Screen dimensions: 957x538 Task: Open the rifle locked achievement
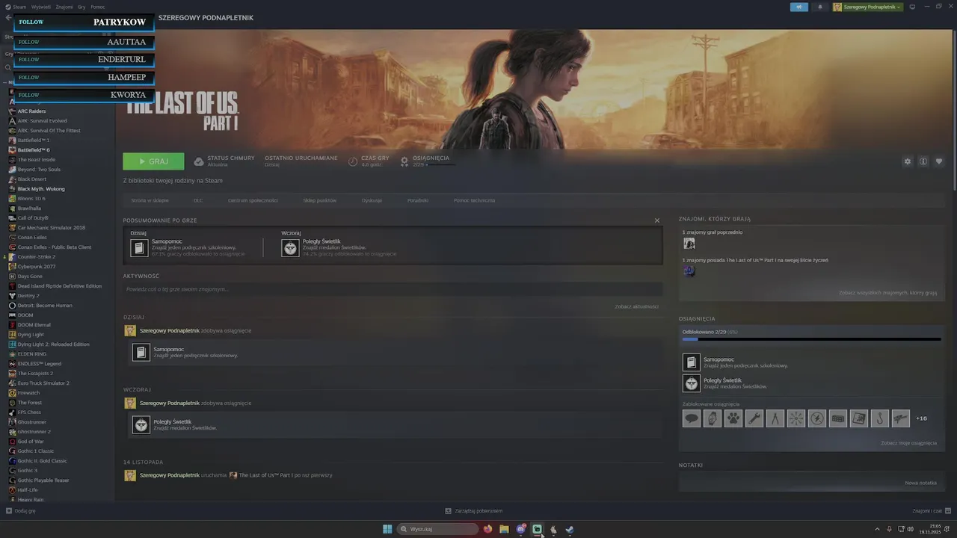pyautogui.click(x=901, y=418)
